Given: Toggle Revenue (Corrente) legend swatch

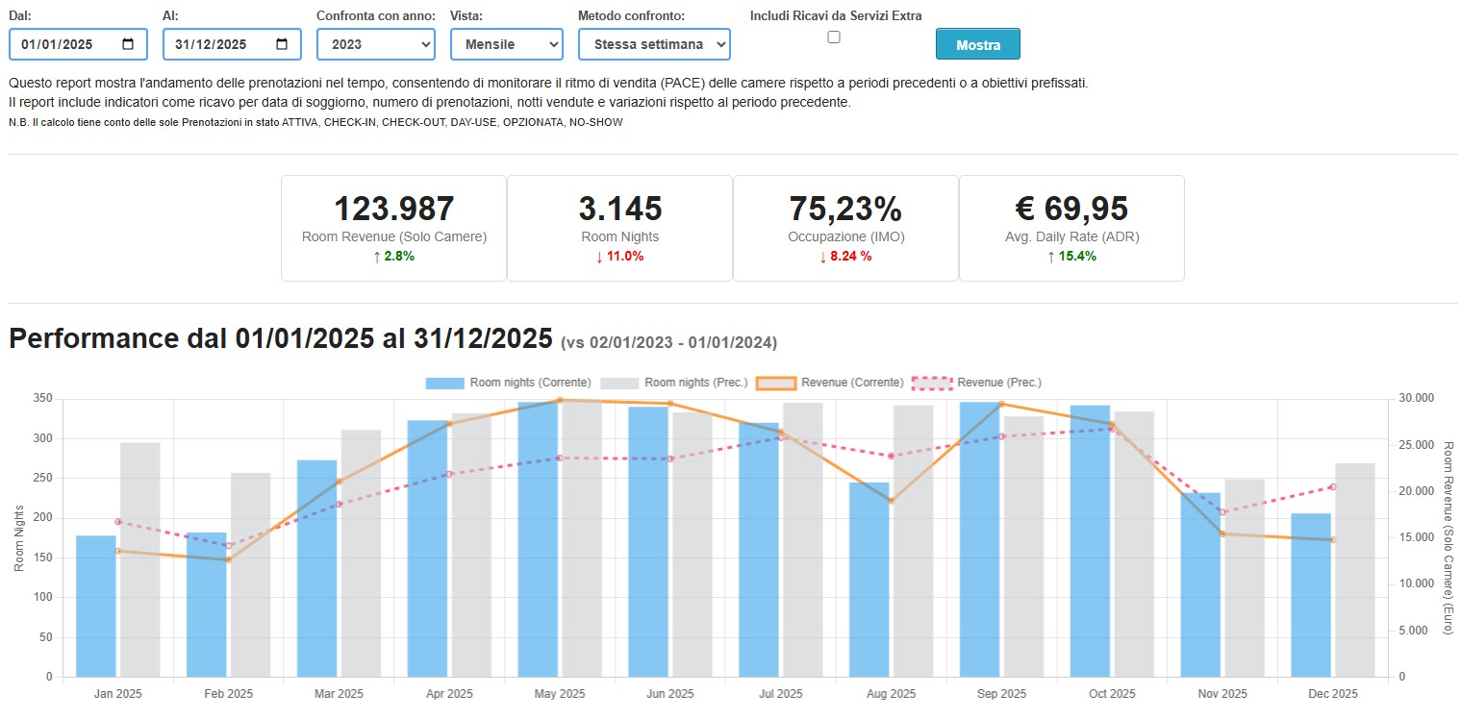Looking at the screenshot, I should click(x=776, y=383).
